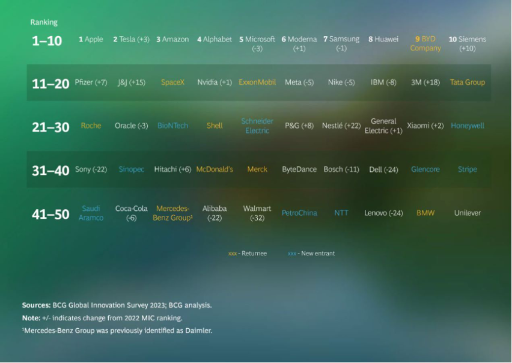
Task: Click 'Saudi Aramco' entry
Action: point(91,213)
